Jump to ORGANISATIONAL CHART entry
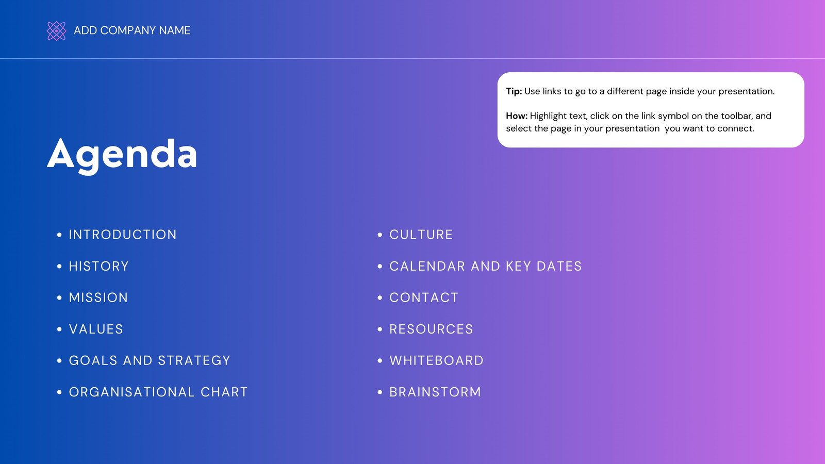Screen dimensions: 825x464 tap(158, 392)
